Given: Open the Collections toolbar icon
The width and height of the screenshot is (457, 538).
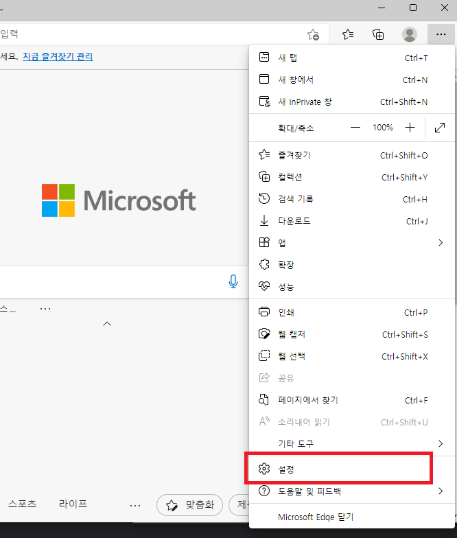Looking at the screenshot, I should click(378, 34).
